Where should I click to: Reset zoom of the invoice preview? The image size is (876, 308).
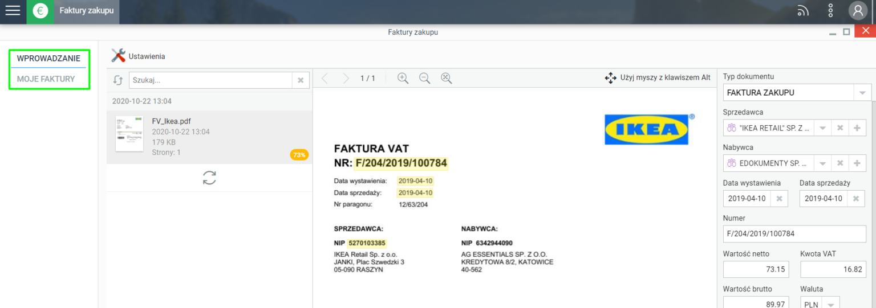pyautogui.click(x=447, y=79)
